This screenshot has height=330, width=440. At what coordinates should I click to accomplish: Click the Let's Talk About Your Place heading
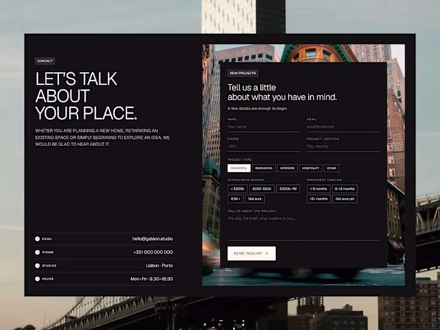(86, 96)
